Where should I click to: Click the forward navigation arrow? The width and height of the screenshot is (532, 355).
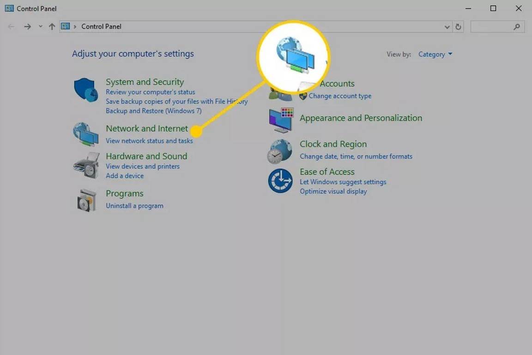click(x=28, y=27)
